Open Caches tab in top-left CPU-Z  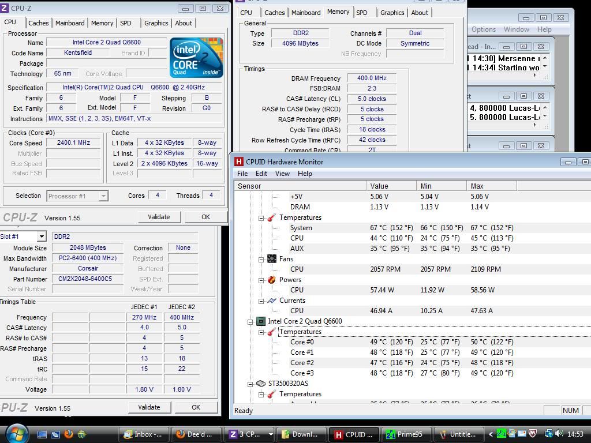click(39, 23)
